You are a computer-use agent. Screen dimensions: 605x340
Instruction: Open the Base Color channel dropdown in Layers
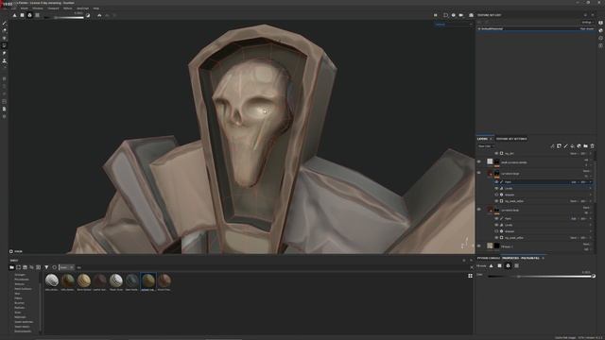tap(486, 146)
